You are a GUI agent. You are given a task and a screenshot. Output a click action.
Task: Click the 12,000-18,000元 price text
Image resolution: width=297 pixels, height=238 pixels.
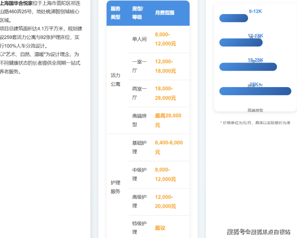[x=165, y=66]
